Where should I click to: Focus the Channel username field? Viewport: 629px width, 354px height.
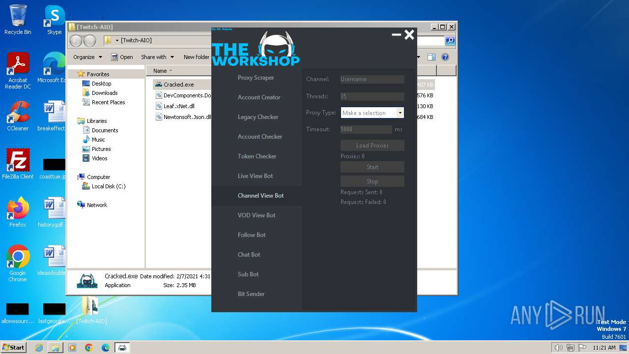click(372, 79)
